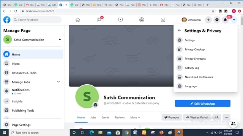The height and width of the screenshot is (136, 243).
Task: Click the camera icon on profile picture
Action: click(95, 105)
